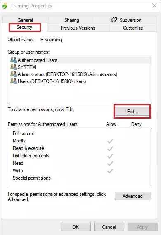The width and height of the screenshot is (161, 235).
Task: Click the Authenticated Users group icon
Action: [14, 60]
